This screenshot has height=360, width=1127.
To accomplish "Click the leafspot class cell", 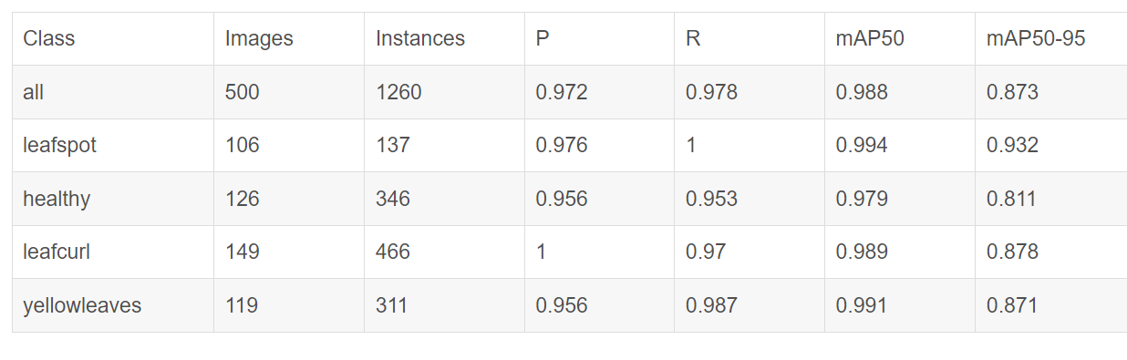I will point(113,145).
